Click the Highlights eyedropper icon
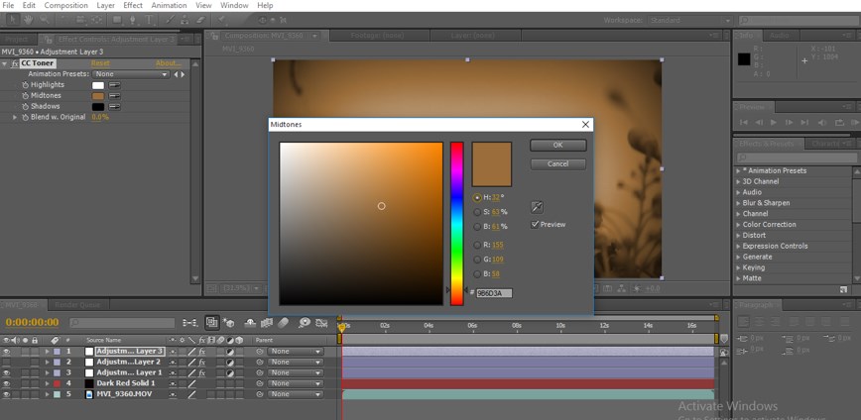 (115, 85)
